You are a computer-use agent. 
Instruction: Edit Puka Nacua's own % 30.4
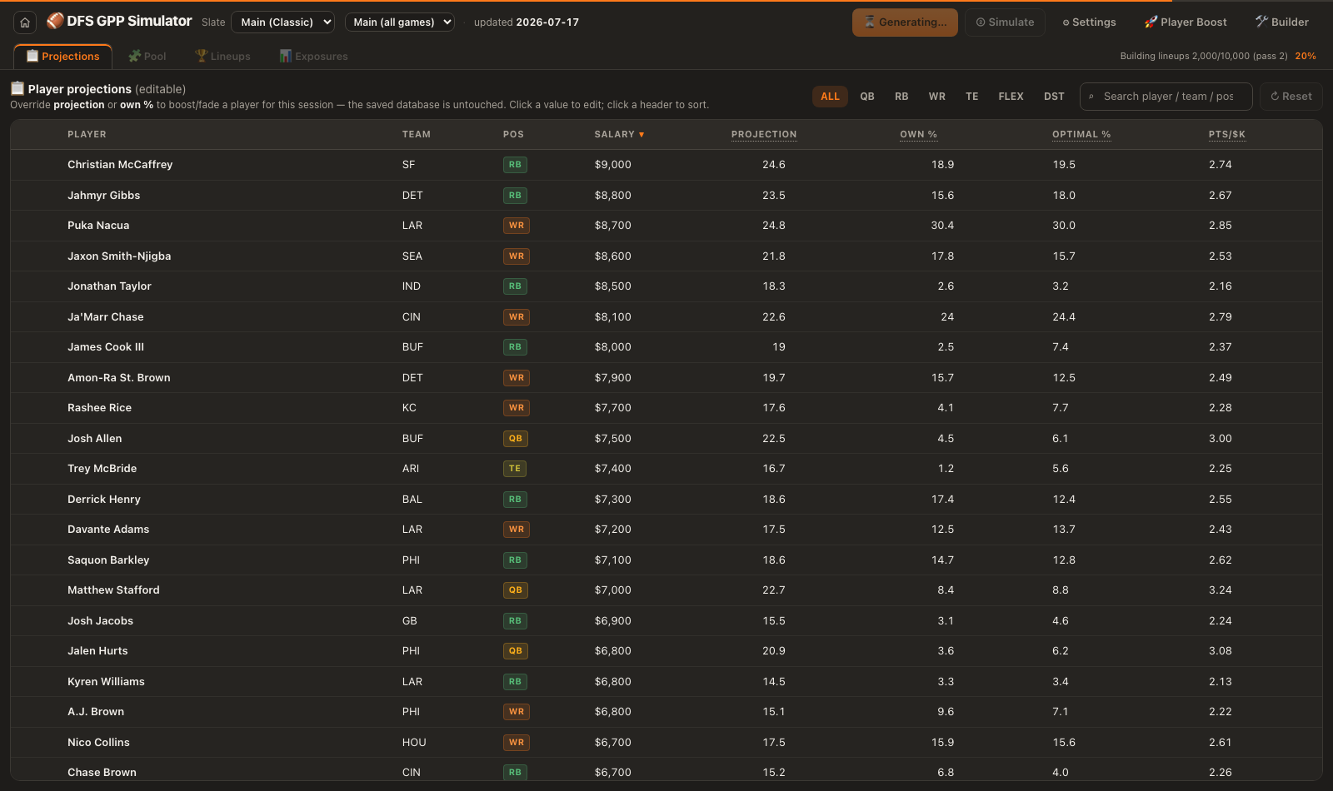point(942,226)
